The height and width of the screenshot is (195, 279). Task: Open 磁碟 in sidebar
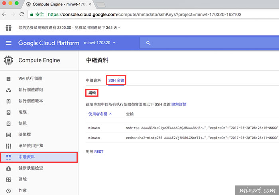[x=23, y=112]
